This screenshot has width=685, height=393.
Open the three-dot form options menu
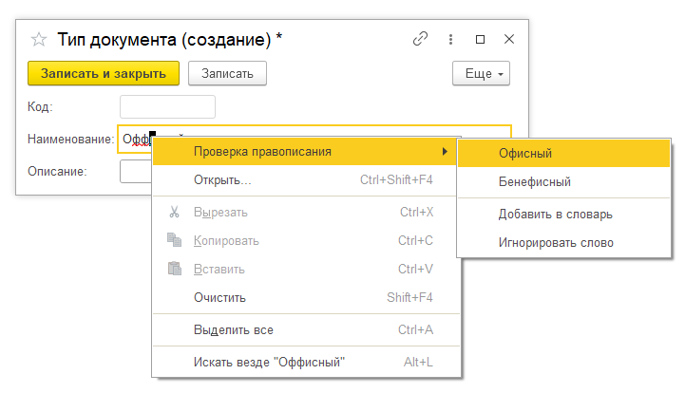point(450,39)
